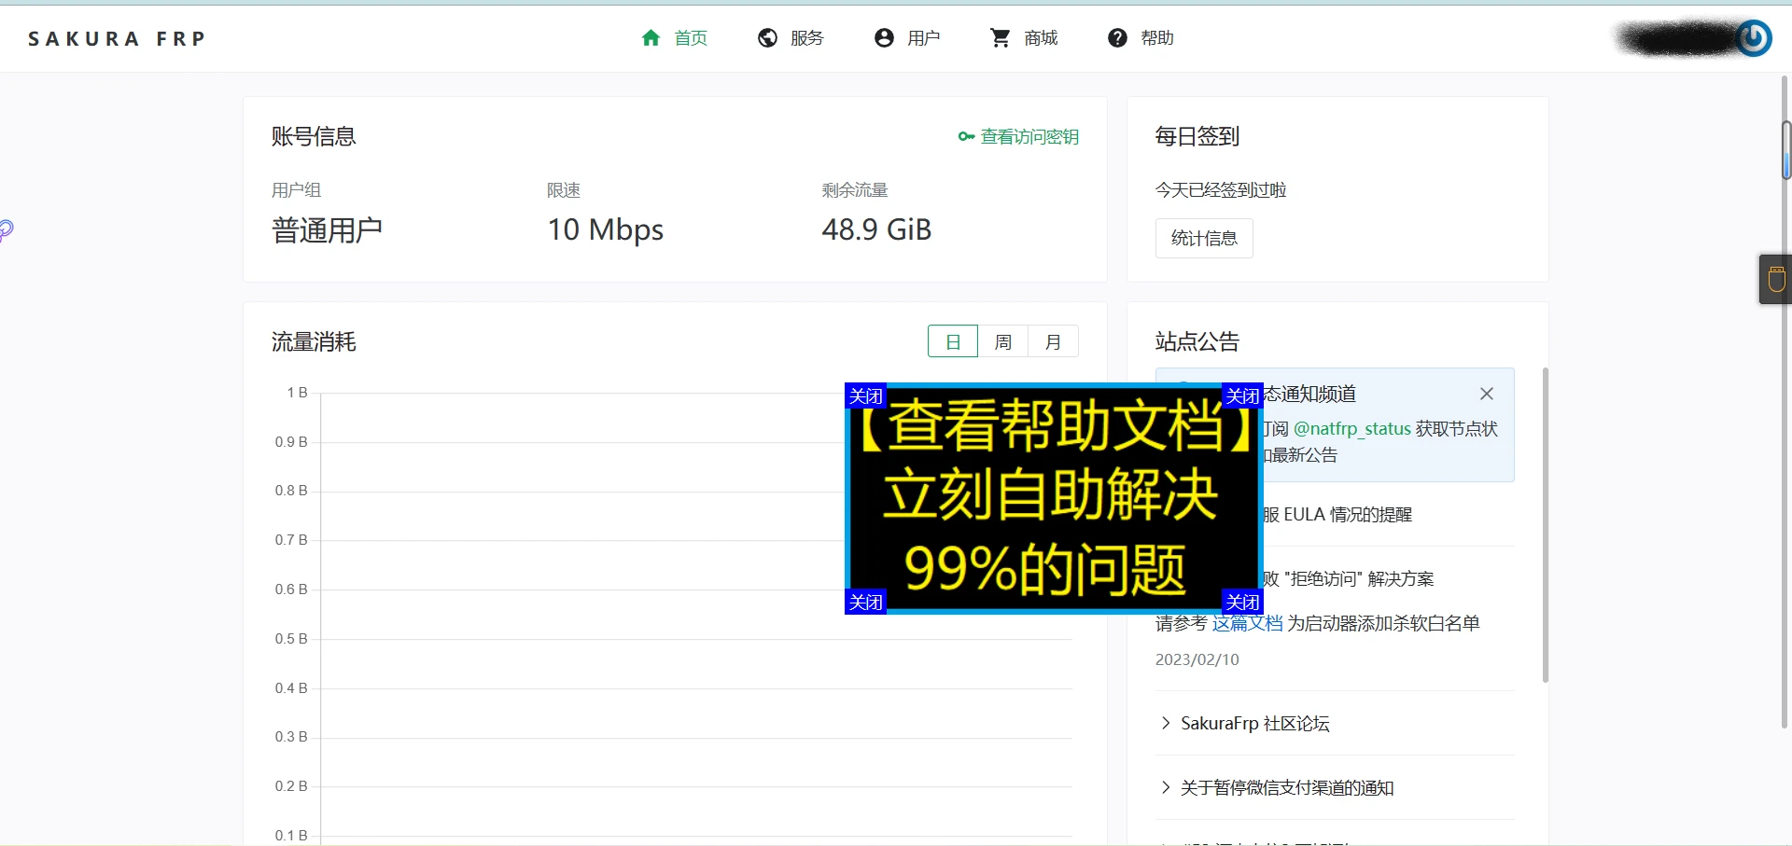Click the home icon next to 首页
This screenshot has height=846, width=1792.
click(651, 37)
